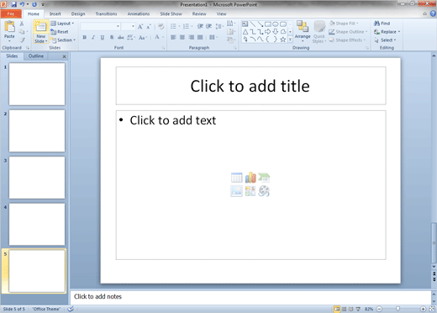
Task: Open the File tab
Action: pyautogui.click(x=11, y=13)
